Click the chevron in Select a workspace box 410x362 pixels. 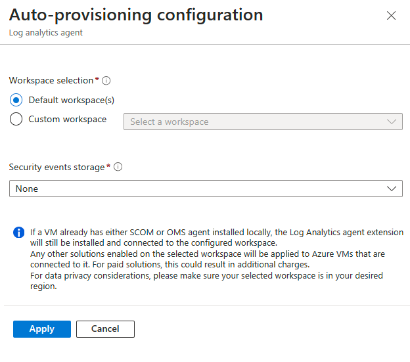click(x=392, y=122)
